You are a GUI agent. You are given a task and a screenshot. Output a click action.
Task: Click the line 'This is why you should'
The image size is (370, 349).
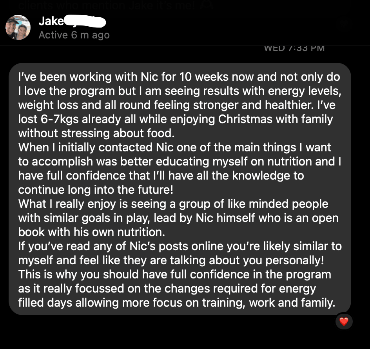coord(175,274)
